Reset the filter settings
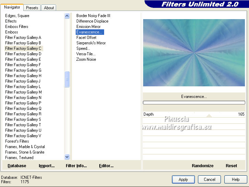Screen dimensions: 249x187 pyautogui.click(x=232, y=166)
